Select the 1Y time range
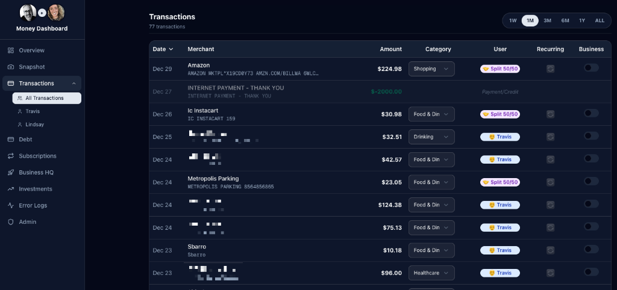This screenshot has height=290, width=617. (x=582, y=20)
